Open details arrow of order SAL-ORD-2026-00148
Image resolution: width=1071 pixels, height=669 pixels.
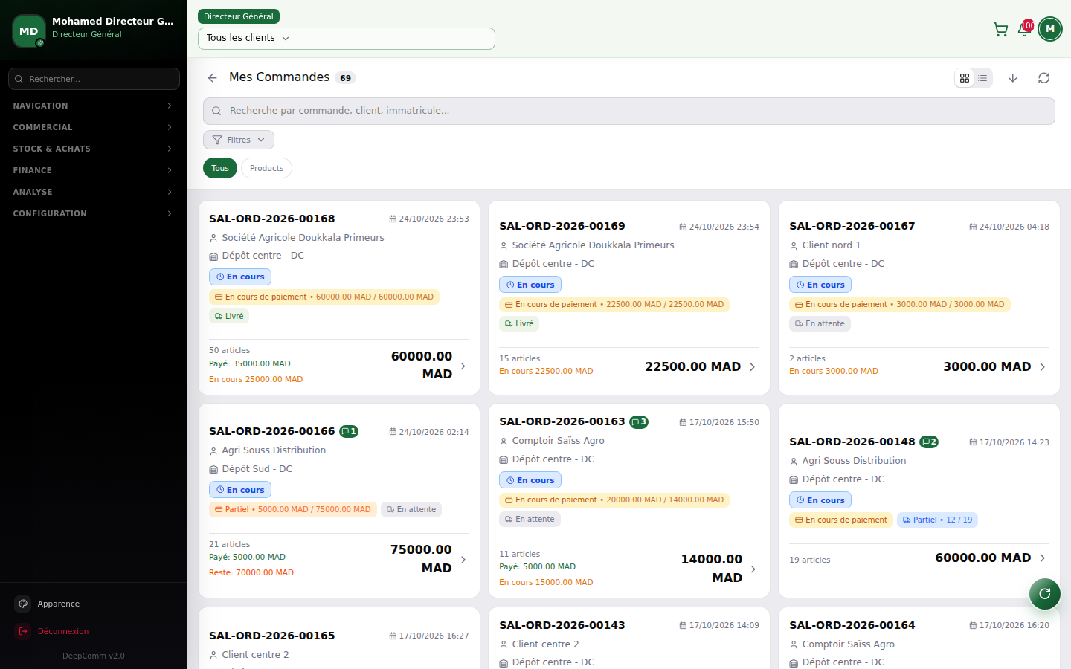(x=1043, y=557)
